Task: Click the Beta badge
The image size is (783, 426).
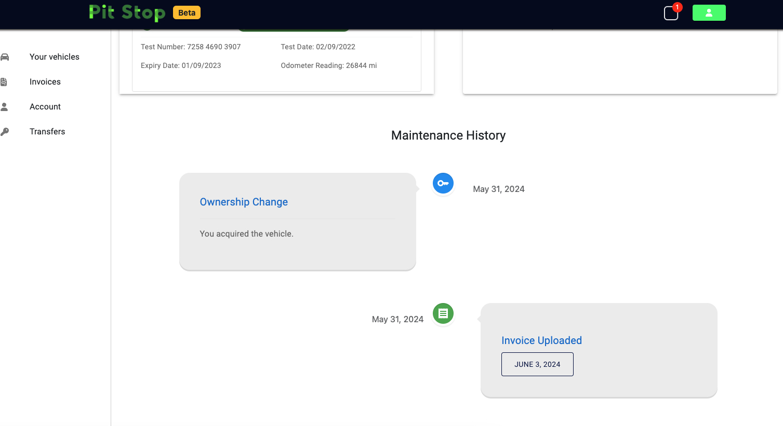Action: tap(187, 13)
